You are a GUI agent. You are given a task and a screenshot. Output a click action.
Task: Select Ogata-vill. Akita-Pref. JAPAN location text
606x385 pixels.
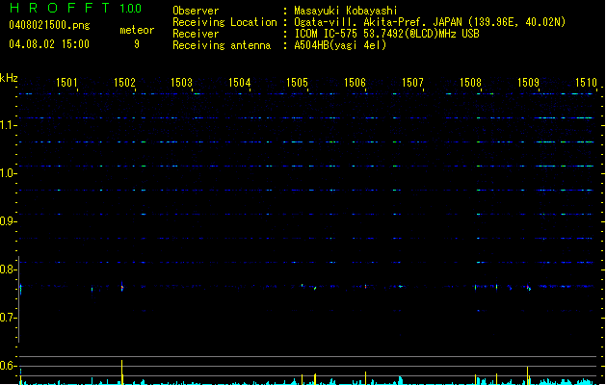430,22
